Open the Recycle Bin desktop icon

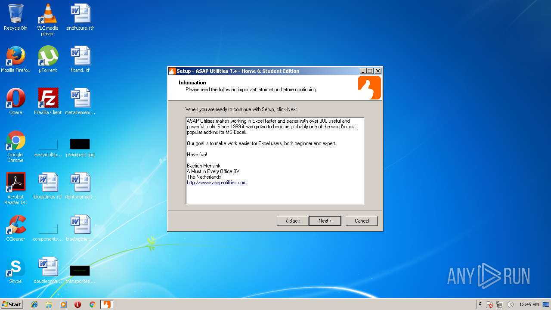(15, 17)
